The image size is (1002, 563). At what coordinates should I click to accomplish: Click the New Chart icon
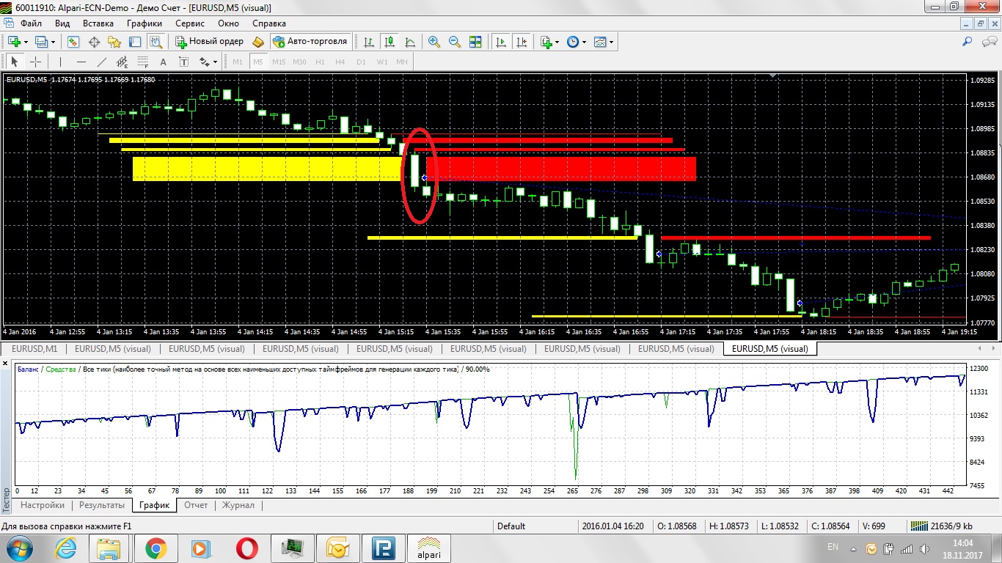click(x=14, y=42)
